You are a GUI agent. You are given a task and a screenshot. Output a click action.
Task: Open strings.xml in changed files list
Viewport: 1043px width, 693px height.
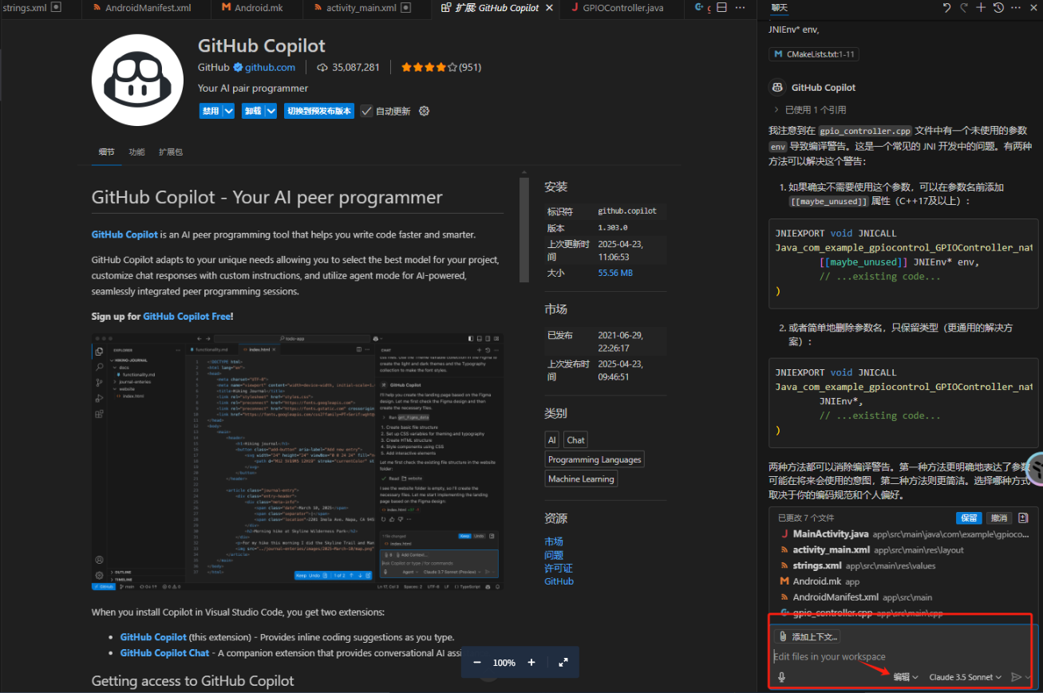(904, 565)
